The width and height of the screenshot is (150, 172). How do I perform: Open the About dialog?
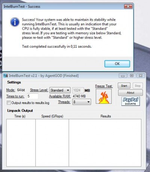tap(130, 93)
